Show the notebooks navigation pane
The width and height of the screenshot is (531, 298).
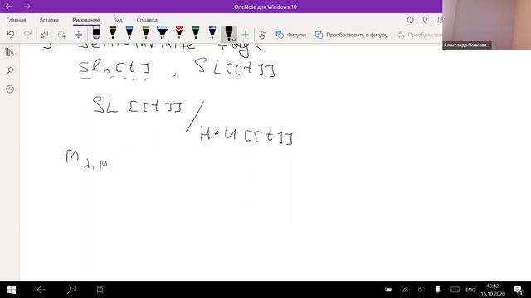coord(10,52)
